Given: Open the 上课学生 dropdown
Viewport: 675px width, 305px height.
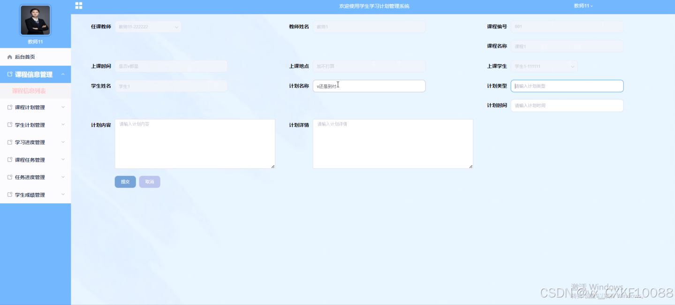Looking at the screenshot, I should pyautogui.click(x=544, y=66).
